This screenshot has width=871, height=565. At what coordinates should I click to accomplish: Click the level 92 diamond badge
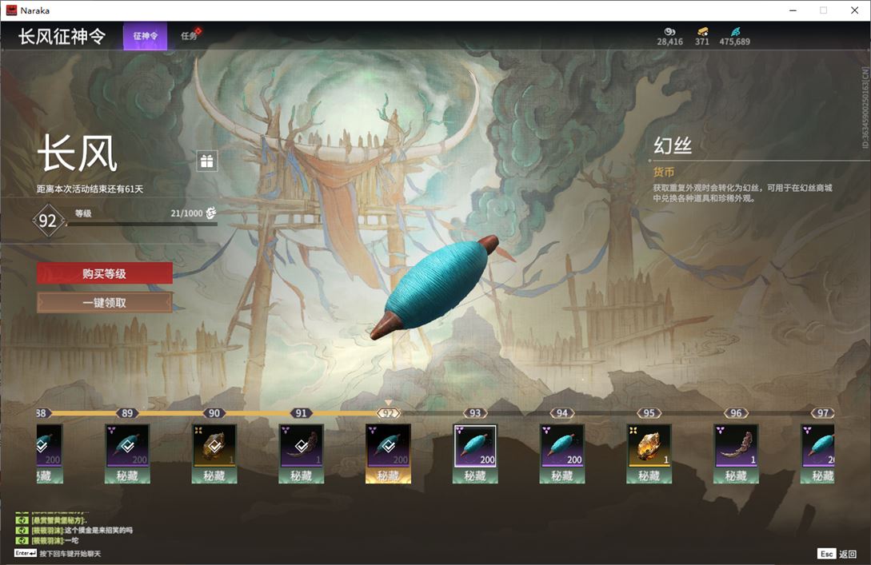click(x=48, y=221)
